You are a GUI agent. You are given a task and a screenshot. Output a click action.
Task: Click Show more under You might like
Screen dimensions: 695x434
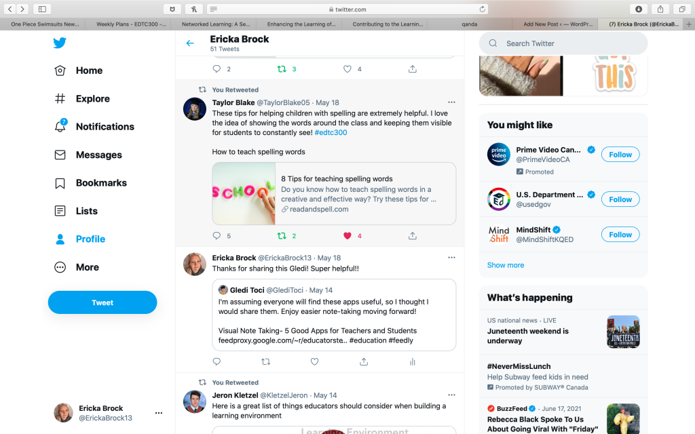tap(505, 265)
